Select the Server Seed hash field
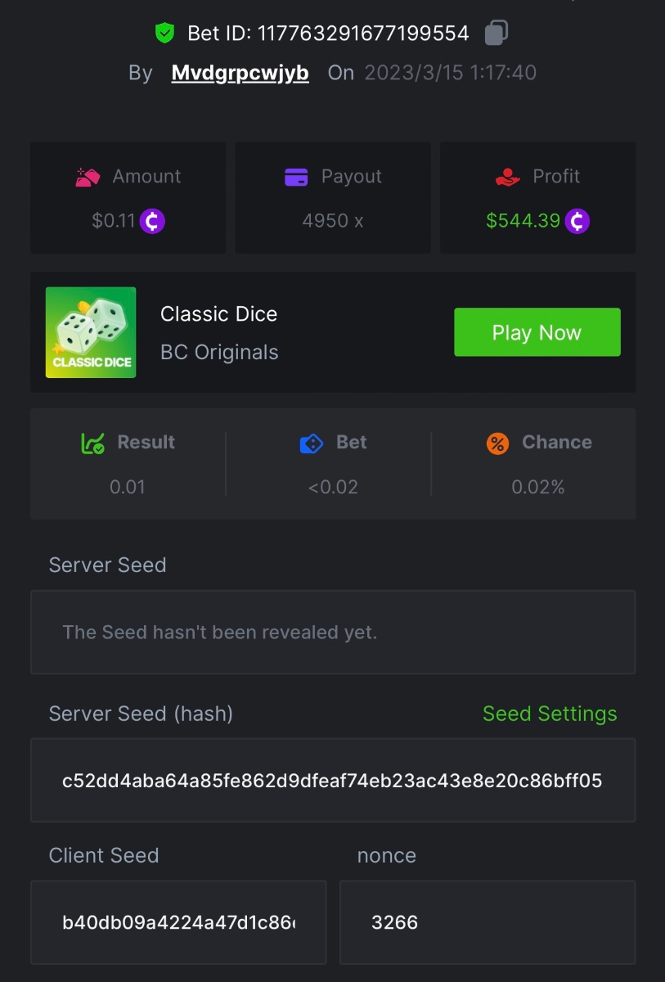The image size is (665, 982). coord(333,781)
